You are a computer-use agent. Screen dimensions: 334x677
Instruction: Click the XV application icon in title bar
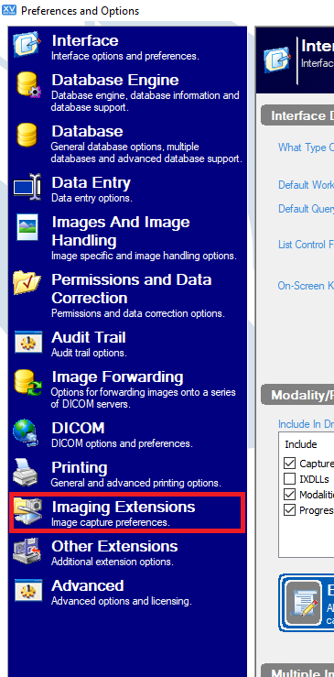[9, 9]
